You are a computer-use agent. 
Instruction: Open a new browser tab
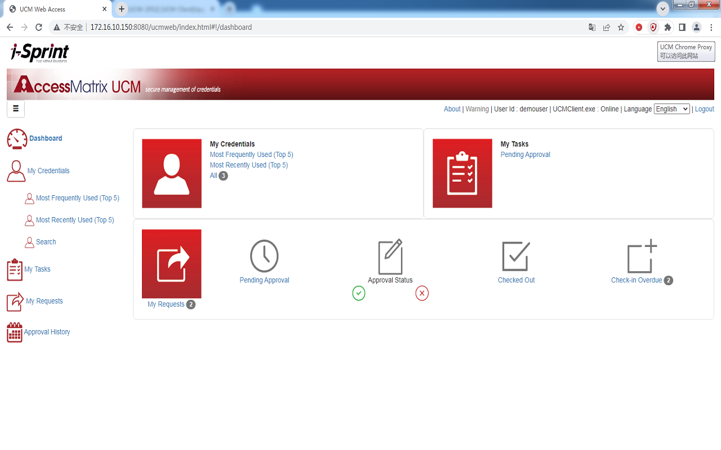(x=121, y=9)
